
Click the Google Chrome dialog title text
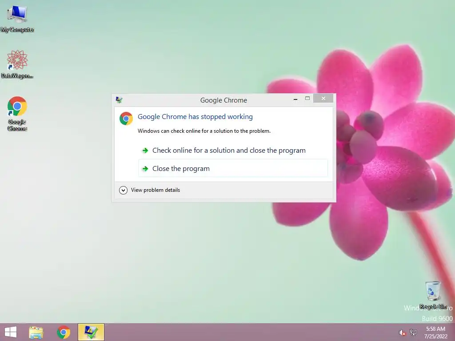(x=224, y=100)
